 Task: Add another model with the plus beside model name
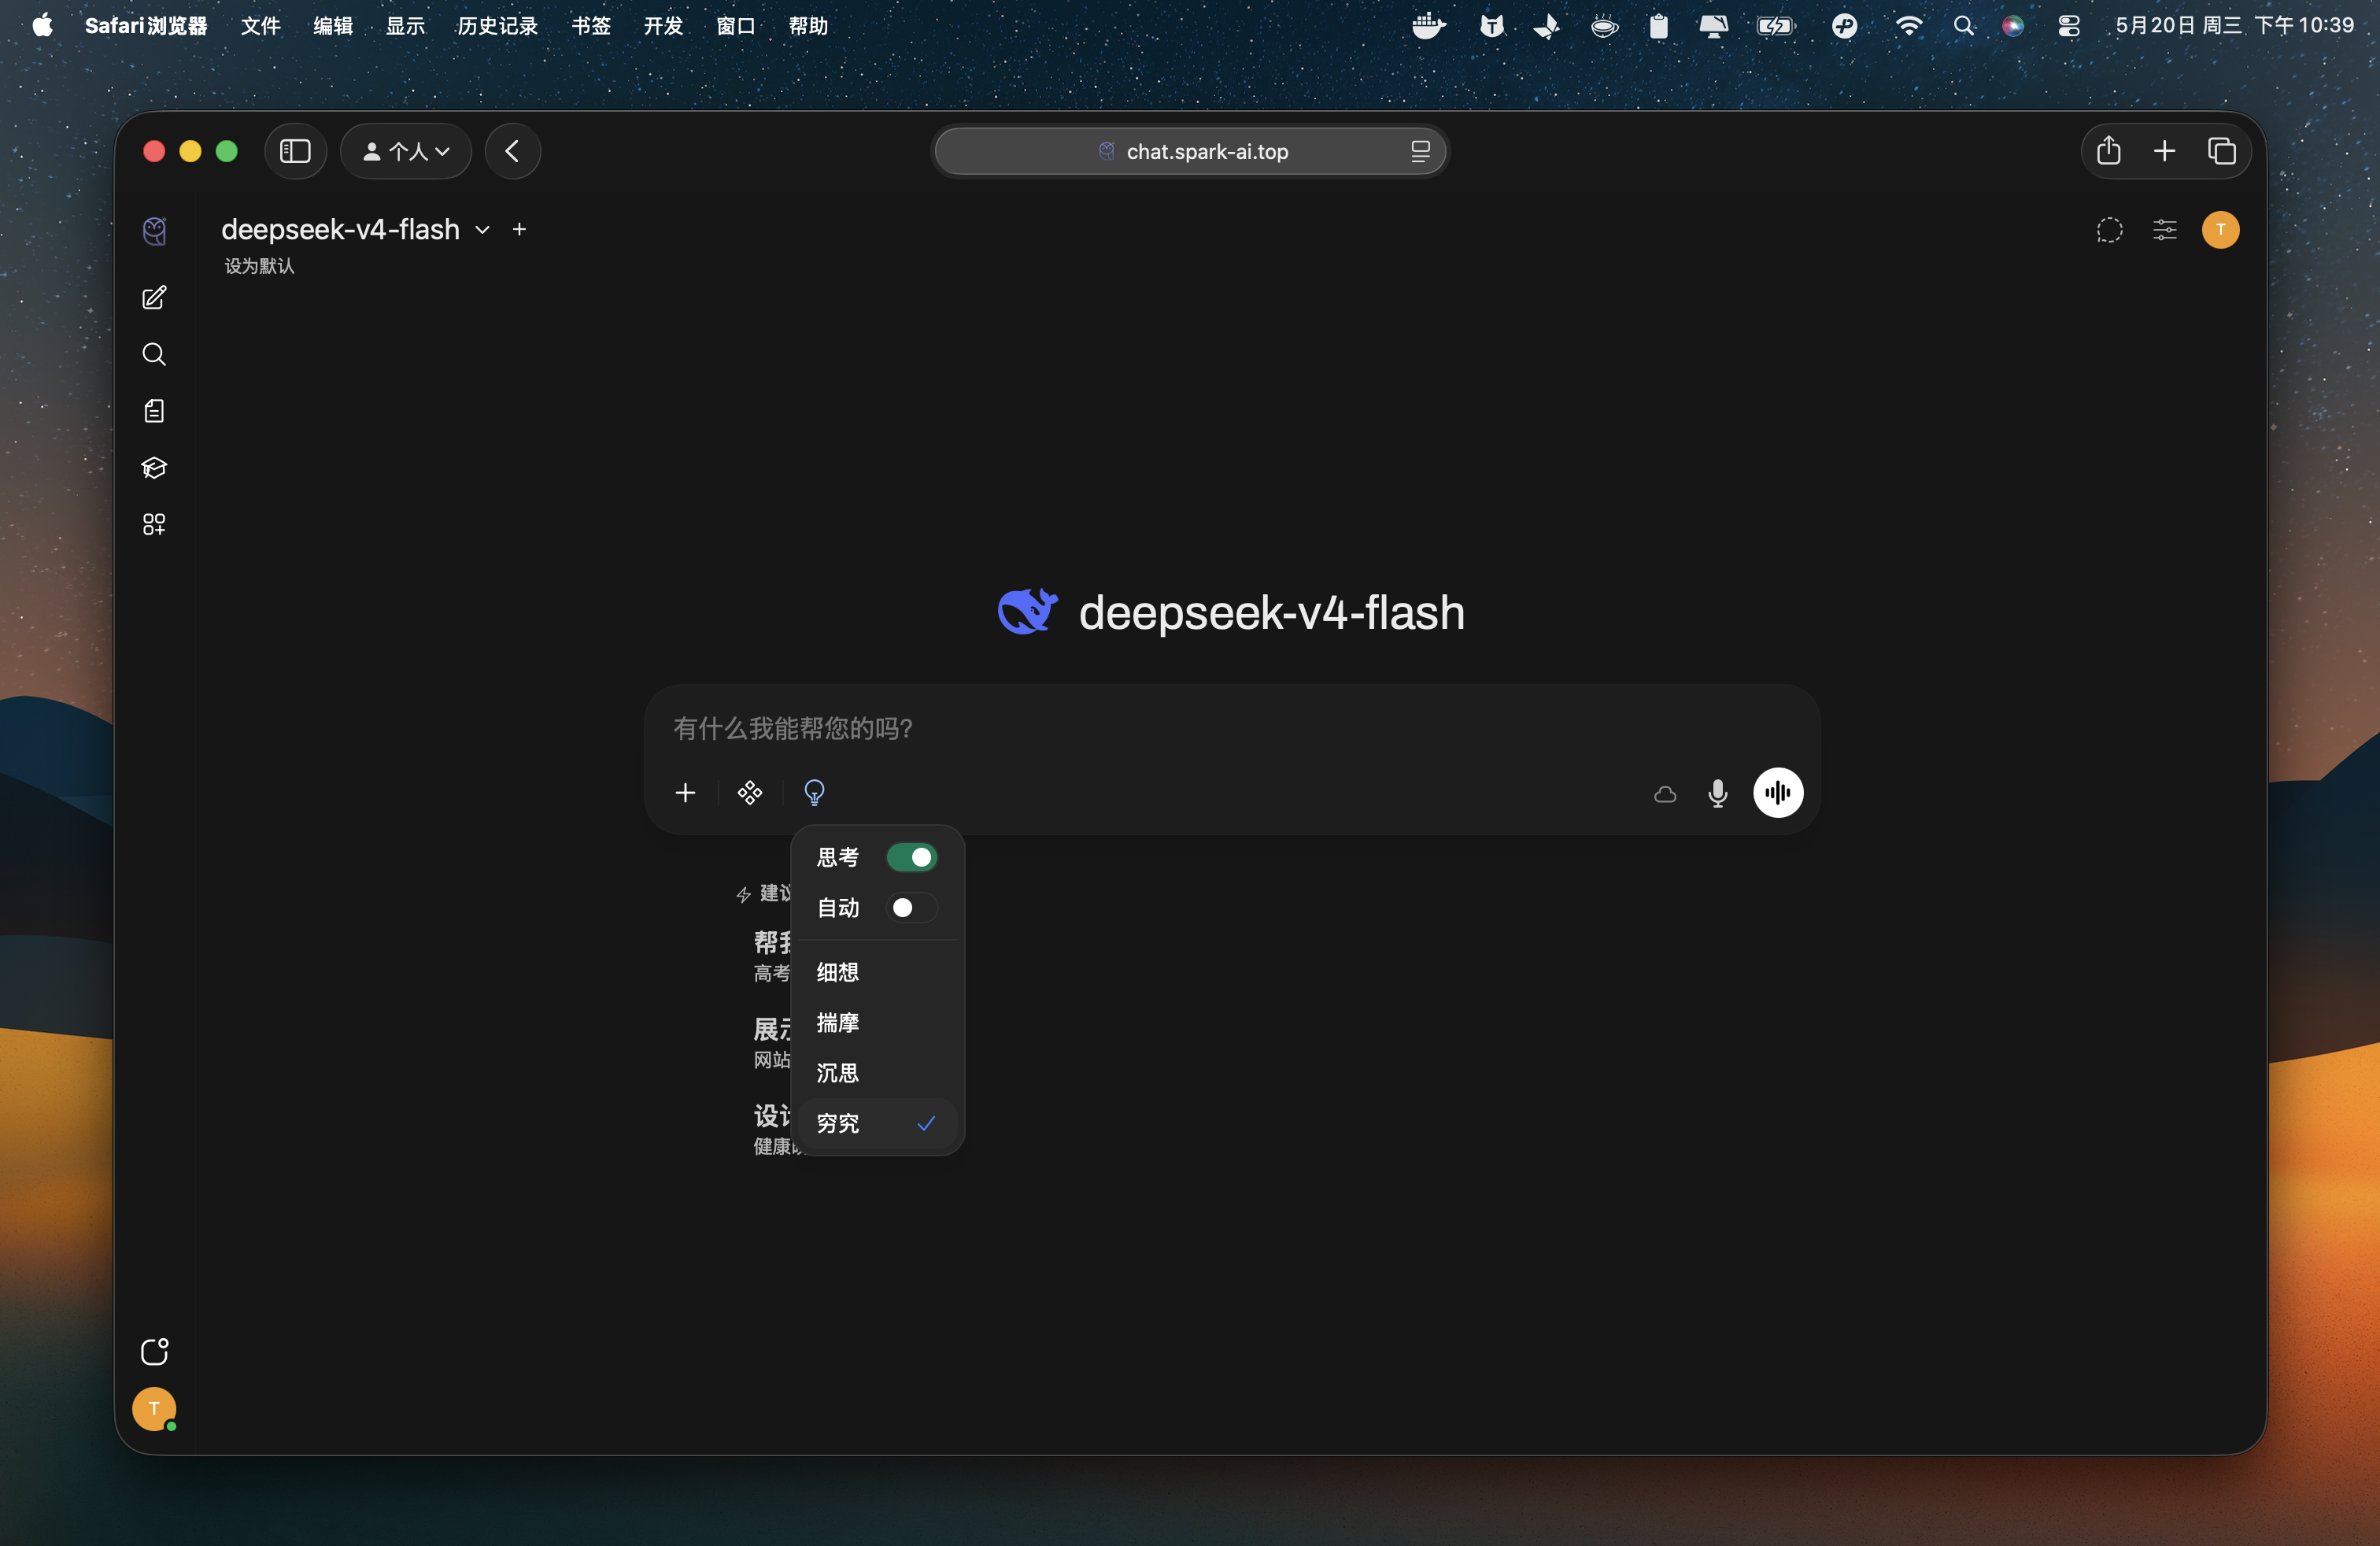click(x=519, y=229)
